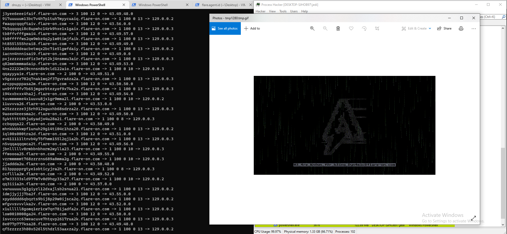Click the 11uvvva26.flare-on.com log line
Viewport: 507px width, 234px height.
(x=57, y=104)
